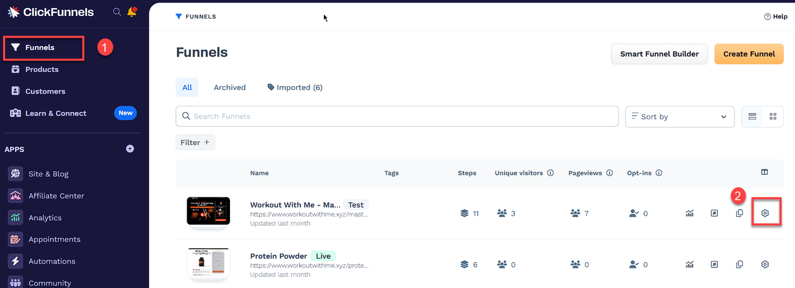
Task: Select the Imported (6) tab
Action: click(295, 87)
